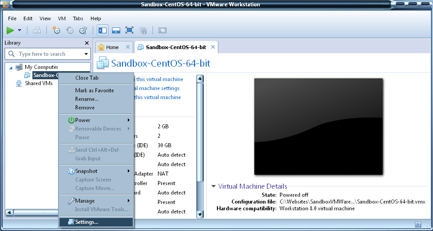Screen dimensions: 433x231
Task: Close the Home tab
Action: 127,47
